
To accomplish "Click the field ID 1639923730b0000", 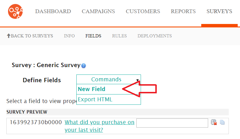I will pos(36,122).
